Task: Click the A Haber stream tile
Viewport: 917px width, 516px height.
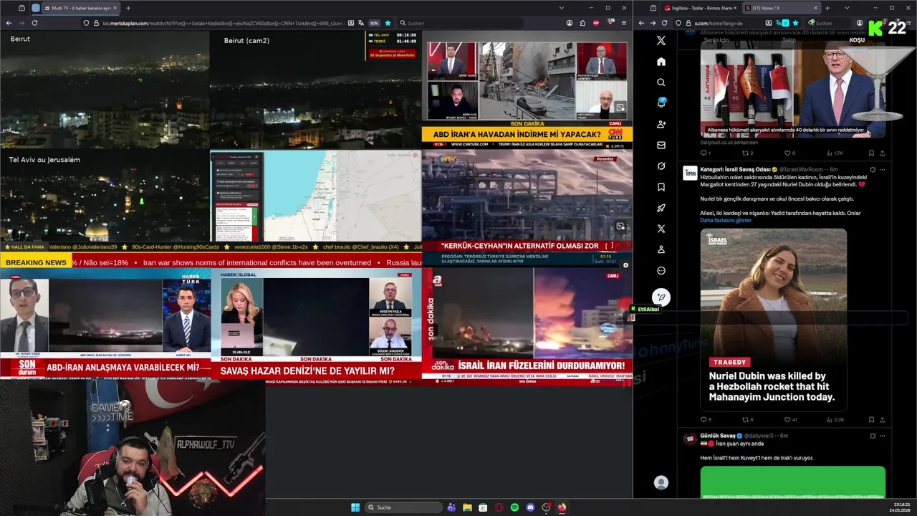Action: click(527, 326)
